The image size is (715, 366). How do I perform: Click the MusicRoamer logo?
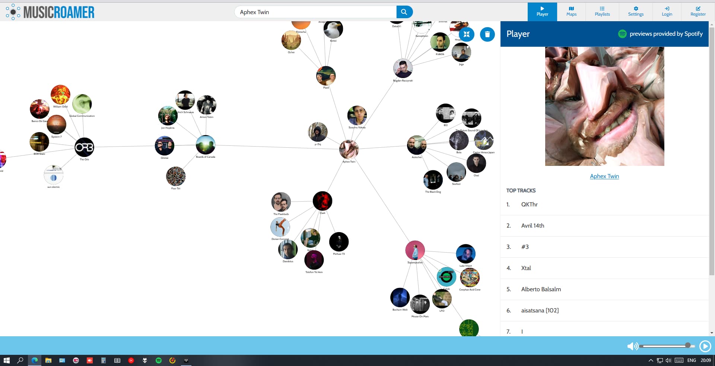[50, 12]
